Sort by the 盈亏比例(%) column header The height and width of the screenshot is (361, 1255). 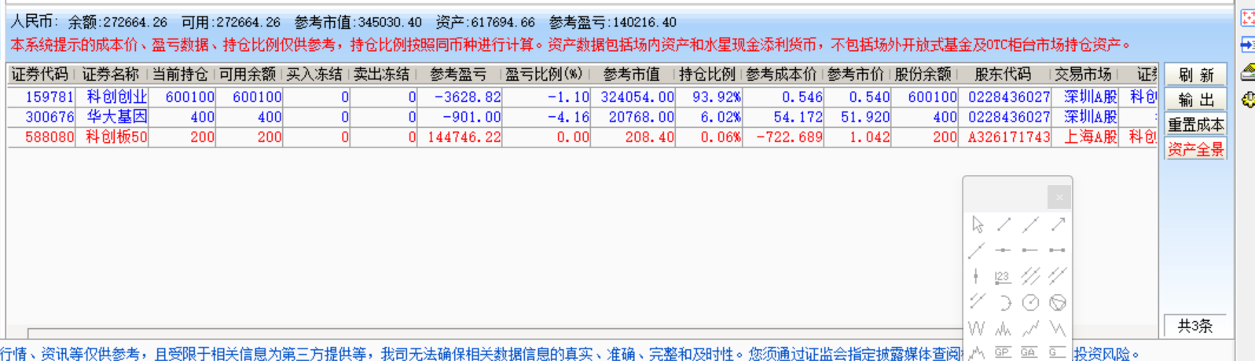545,75
